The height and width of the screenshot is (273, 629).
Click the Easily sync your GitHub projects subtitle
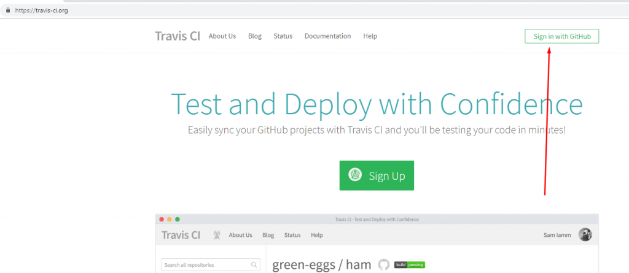coord(377,130)
